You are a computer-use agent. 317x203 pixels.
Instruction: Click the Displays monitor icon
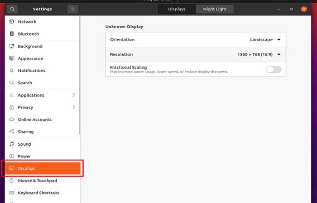(12, 168)
